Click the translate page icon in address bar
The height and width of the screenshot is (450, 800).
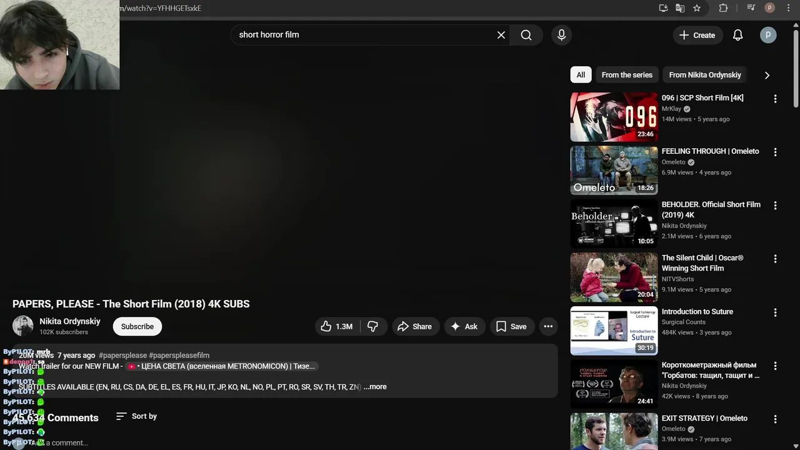point(680,8)
